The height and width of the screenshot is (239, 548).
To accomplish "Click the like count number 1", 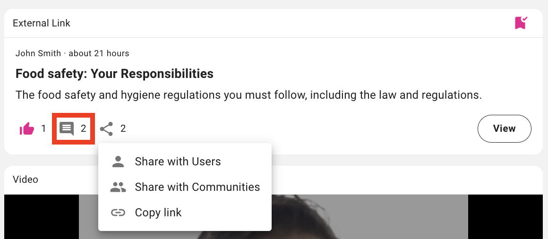I will click(x=43, y=128).
